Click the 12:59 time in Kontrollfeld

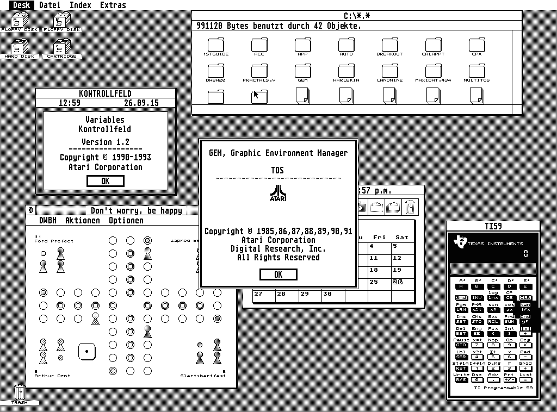(x=70, y=103)
